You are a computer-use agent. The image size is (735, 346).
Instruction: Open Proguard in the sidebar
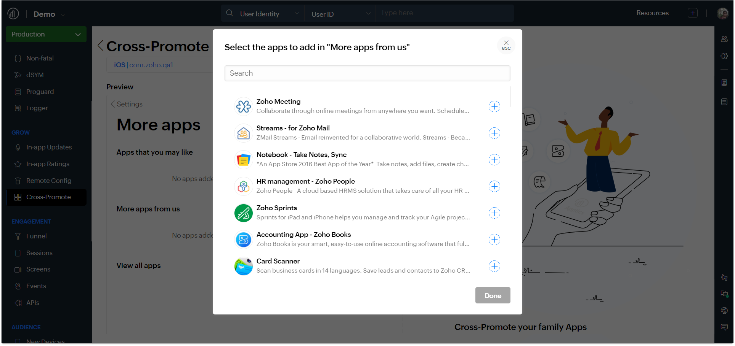[x=40, y=92]
